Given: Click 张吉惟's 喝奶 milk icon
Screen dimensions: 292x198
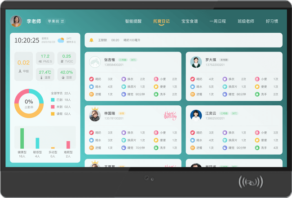Looking at the screenshot, I should pos(91,79).
